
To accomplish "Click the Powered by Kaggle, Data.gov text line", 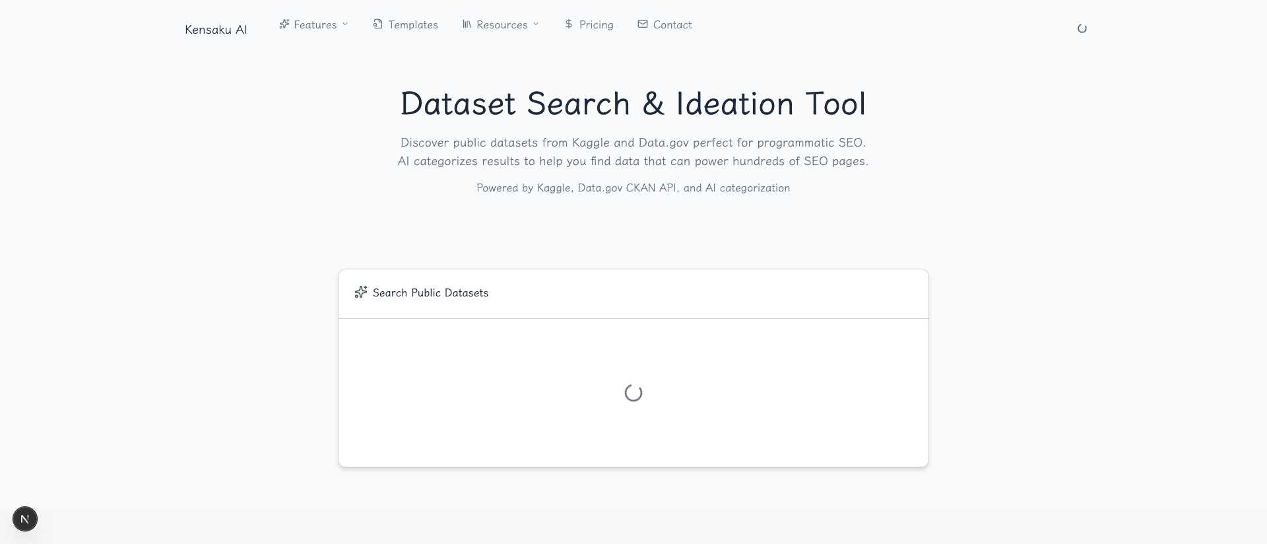I will (x=633, y=188).
